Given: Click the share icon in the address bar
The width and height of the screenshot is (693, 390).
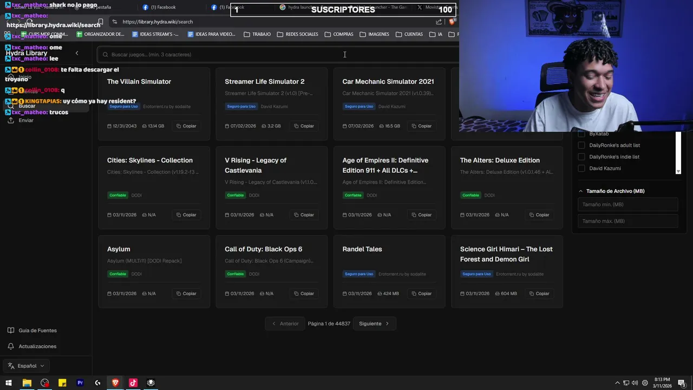Looking at the screenshot, I should coord(439,22).
